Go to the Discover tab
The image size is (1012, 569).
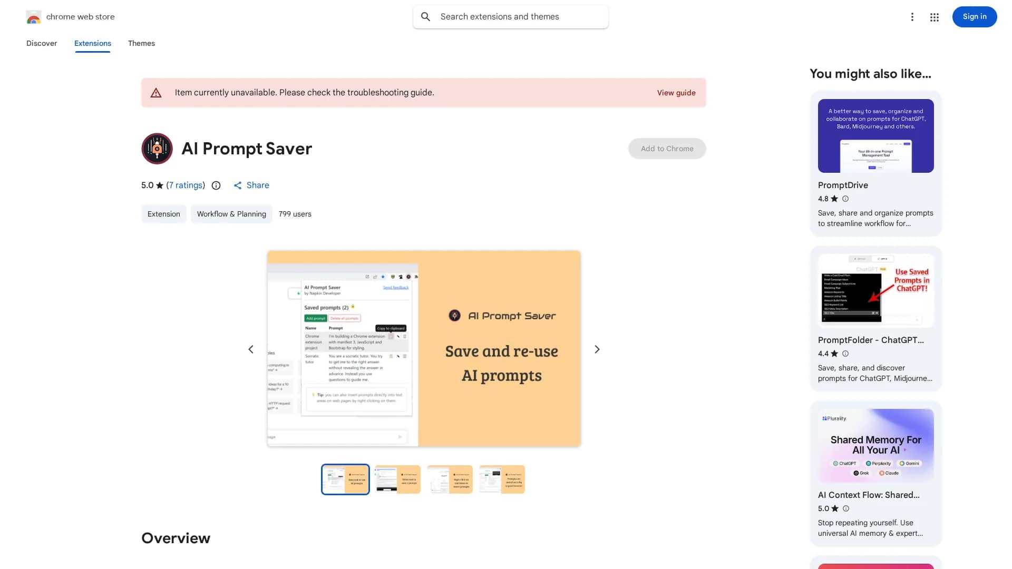coord(42,43)
